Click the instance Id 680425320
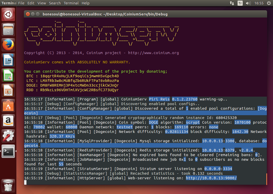This screenshot has height=194, width=273. click(x=226, y=118)
